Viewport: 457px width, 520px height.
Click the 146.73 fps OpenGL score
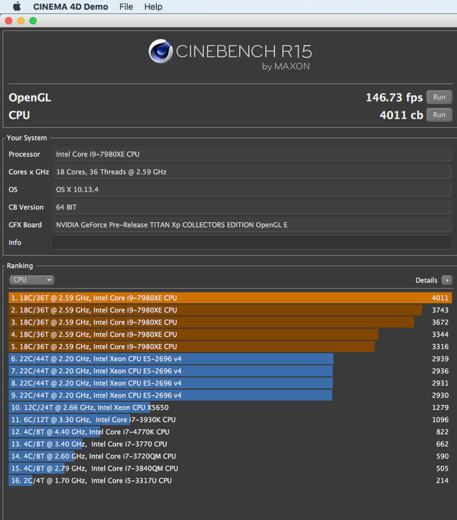click(394, 97)
